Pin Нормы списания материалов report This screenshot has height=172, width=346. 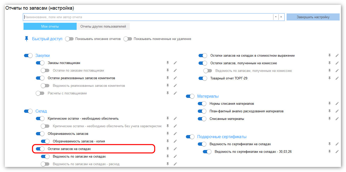click(329, 103)
